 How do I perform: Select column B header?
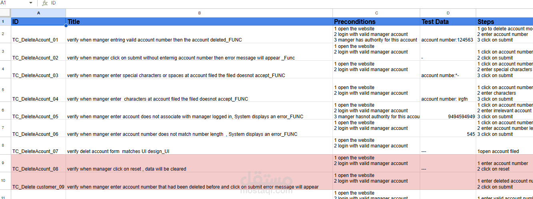click(x=199, y=13)
